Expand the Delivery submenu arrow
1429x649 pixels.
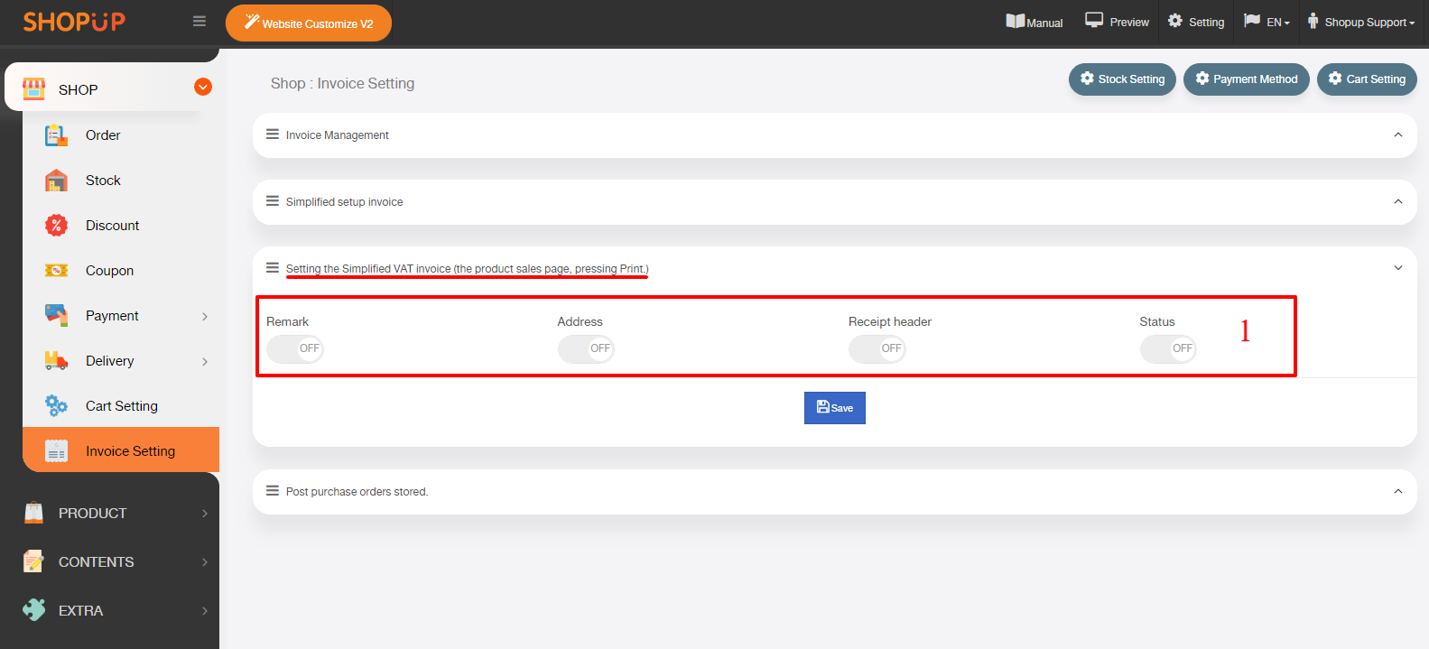pos(205,362)
